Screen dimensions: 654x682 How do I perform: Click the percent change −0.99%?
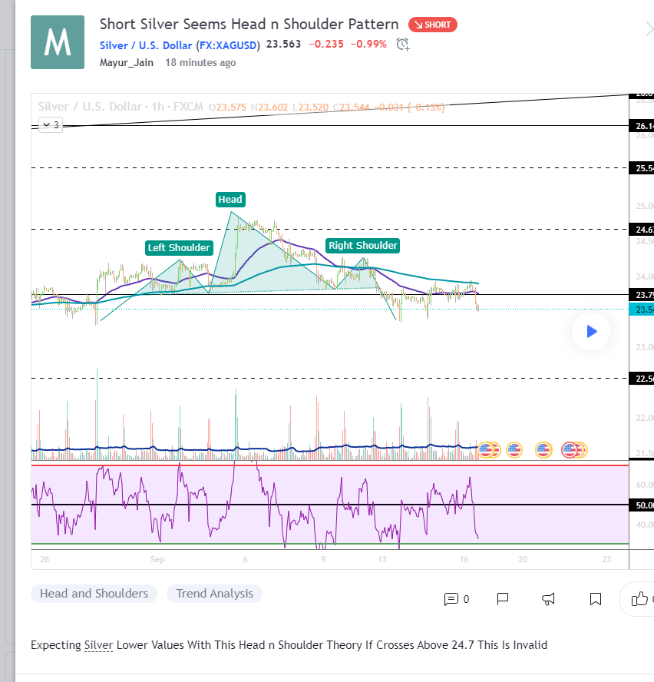pos(368,45)
